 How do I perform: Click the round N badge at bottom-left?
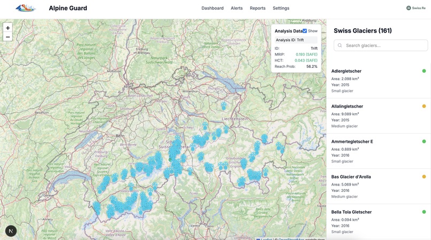11,231
